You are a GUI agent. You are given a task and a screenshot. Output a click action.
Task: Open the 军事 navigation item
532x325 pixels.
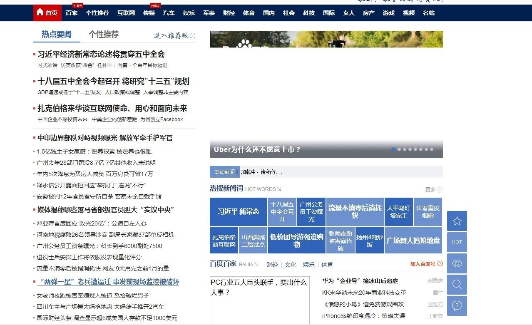tap(209, 13)
